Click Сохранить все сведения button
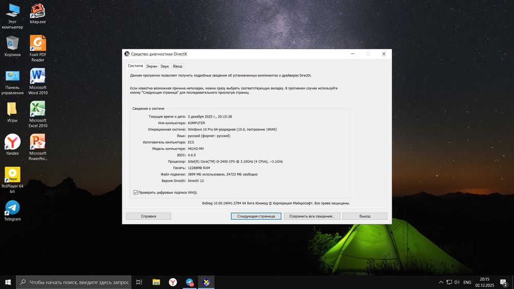Viewport: 514px width, 289px height. [312, 216]
